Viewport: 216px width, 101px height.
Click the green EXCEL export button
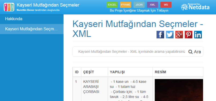[x=112, y=5]
